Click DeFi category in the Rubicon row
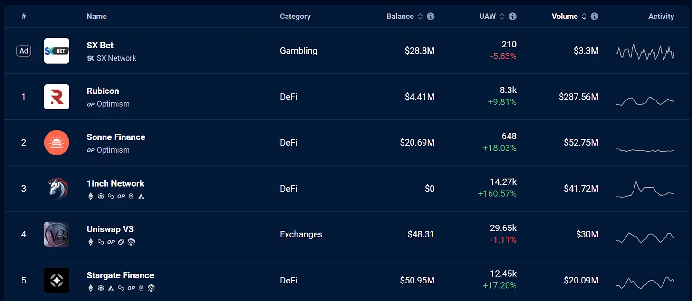The width and height of the screenshot is (692, 301). pyautogui.click(x=288, y=97)
